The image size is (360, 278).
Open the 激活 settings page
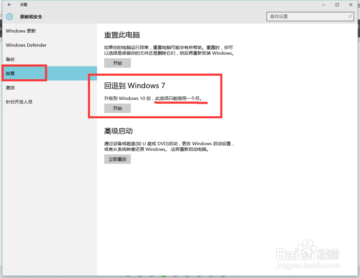pyautogui.click(x=10, y=87)
